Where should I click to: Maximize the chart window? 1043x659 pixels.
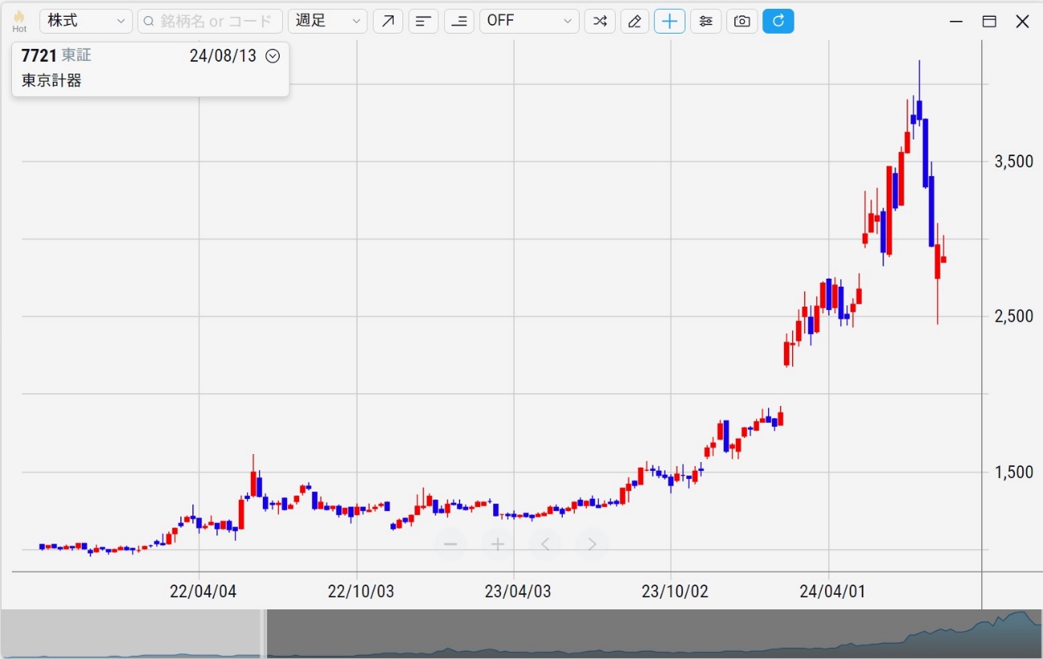point(989,22)
